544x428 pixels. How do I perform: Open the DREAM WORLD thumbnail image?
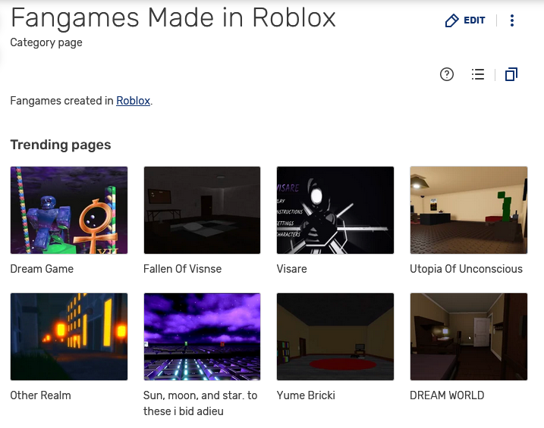tap(469, 336)
